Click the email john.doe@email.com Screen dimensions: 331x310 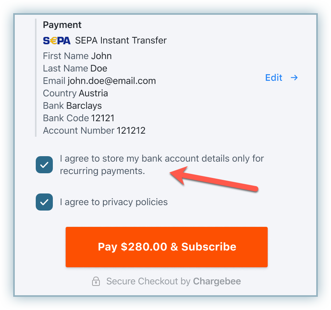click(x=111, y=81)
